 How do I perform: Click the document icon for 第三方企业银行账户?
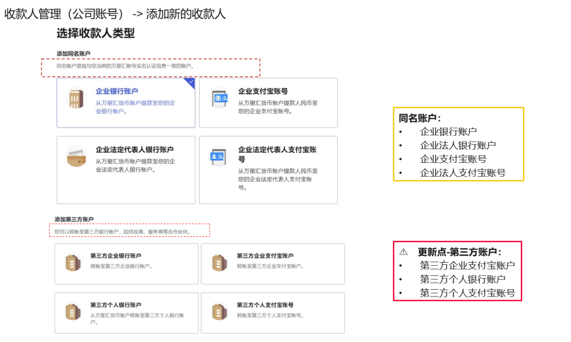pyautogui.click(x=73, y=262)
